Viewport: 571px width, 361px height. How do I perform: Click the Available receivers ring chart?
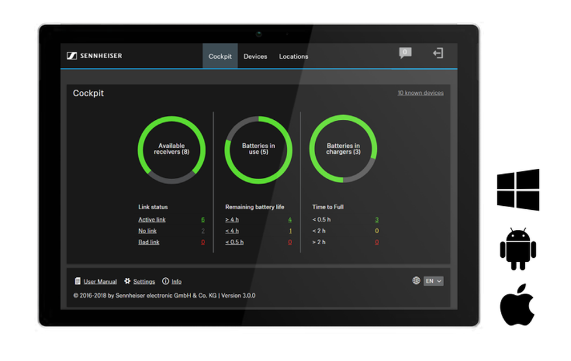coord(171,149)
